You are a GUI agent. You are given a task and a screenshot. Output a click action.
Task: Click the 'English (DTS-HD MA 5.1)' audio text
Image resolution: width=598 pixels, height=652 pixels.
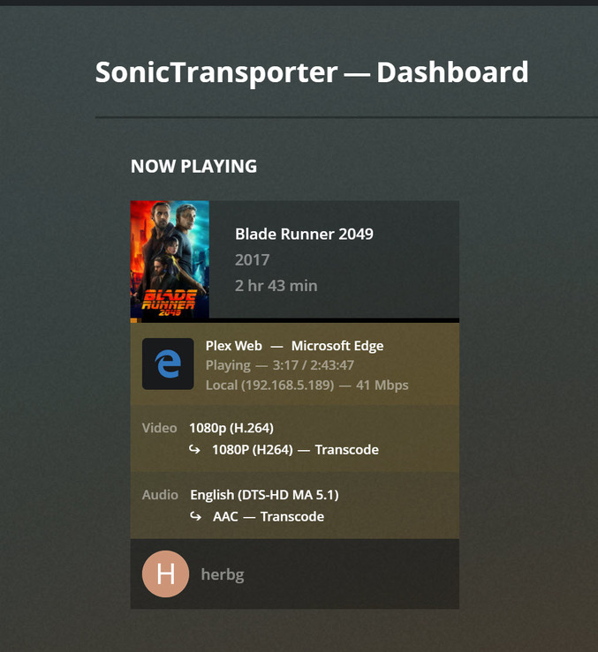264,495
